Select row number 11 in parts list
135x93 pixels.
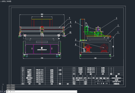pyautogui.click(x=23, y=68)
